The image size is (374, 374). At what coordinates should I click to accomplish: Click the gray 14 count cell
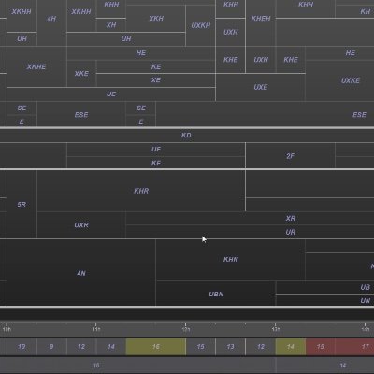click(x=111, y=347)
